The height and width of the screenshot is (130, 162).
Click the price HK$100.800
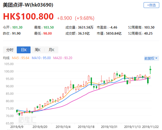pyautogui.click(x=28, y=16)
